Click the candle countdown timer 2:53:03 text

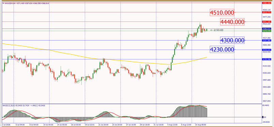tap(217, 30)
